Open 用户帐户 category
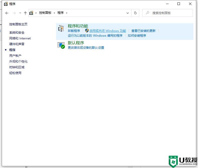The height and width of the screenshot is (168, 198). [15, 55]
